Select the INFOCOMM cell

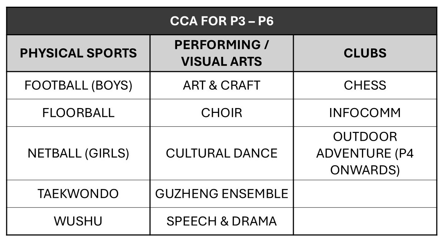365,113
